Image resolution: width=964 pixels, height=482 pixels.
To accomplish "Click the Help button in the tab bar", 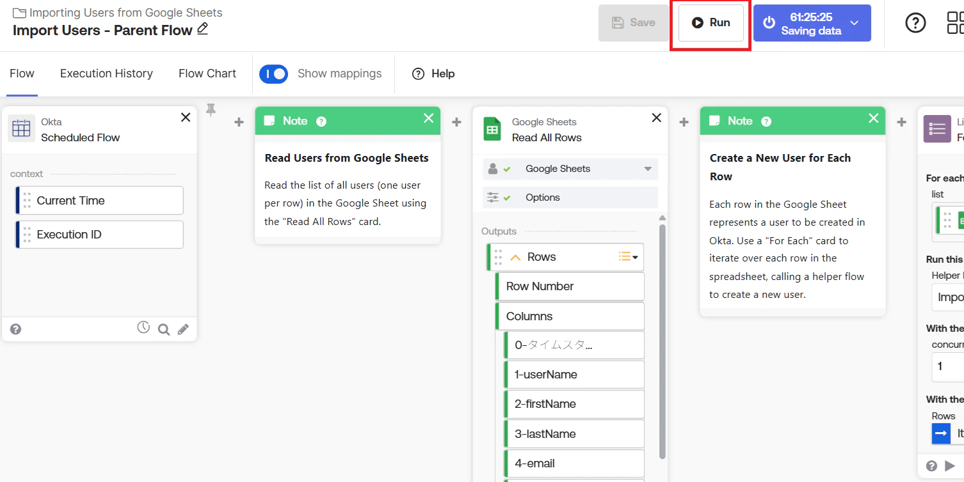I will [x=433, y=74].
